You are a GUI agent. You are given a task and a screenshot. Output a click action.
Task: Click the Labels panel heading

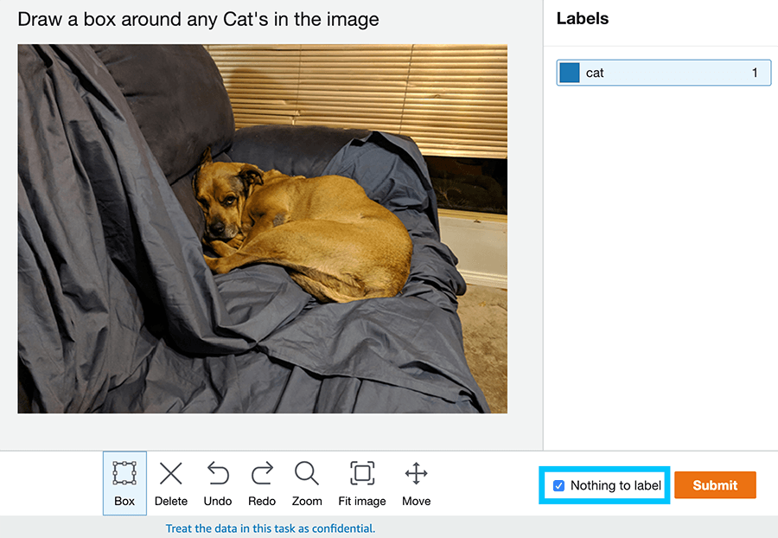point(582,18)
